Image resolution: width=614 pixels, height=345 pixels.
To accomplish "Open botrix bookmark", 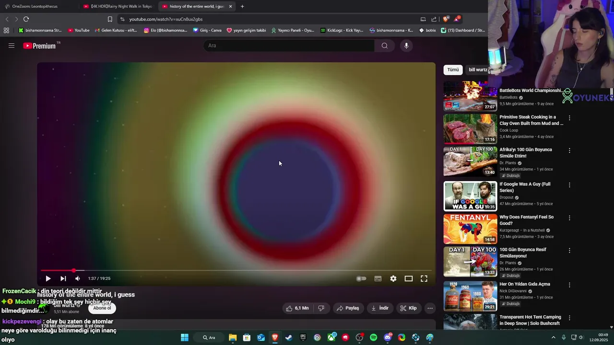I will (x=427, y=30).
